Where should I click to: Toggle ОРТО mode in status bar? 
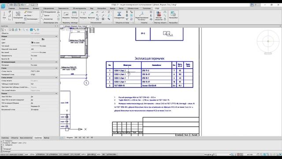tap(84, 155)
